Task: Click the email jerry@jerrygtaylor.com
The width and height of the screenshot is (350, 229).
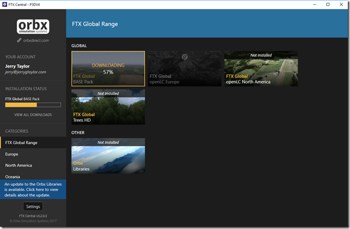Action: (26, 72)
